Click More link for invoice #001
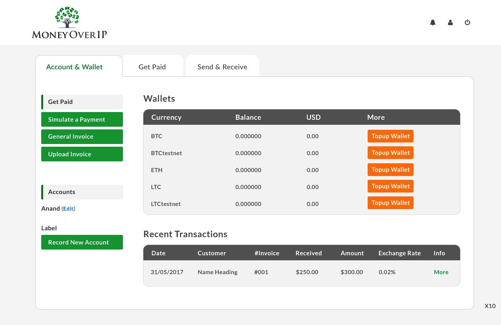This screenshot has width=501, height=325. [441, 272]
